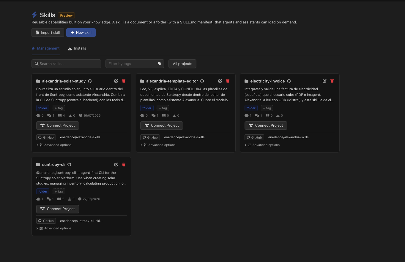The width and height of the screenshot is (405, 262).
Task: Click enerlence/alexandria-skills repo on alexandria-solar-study card
Action: coord(80,137)
